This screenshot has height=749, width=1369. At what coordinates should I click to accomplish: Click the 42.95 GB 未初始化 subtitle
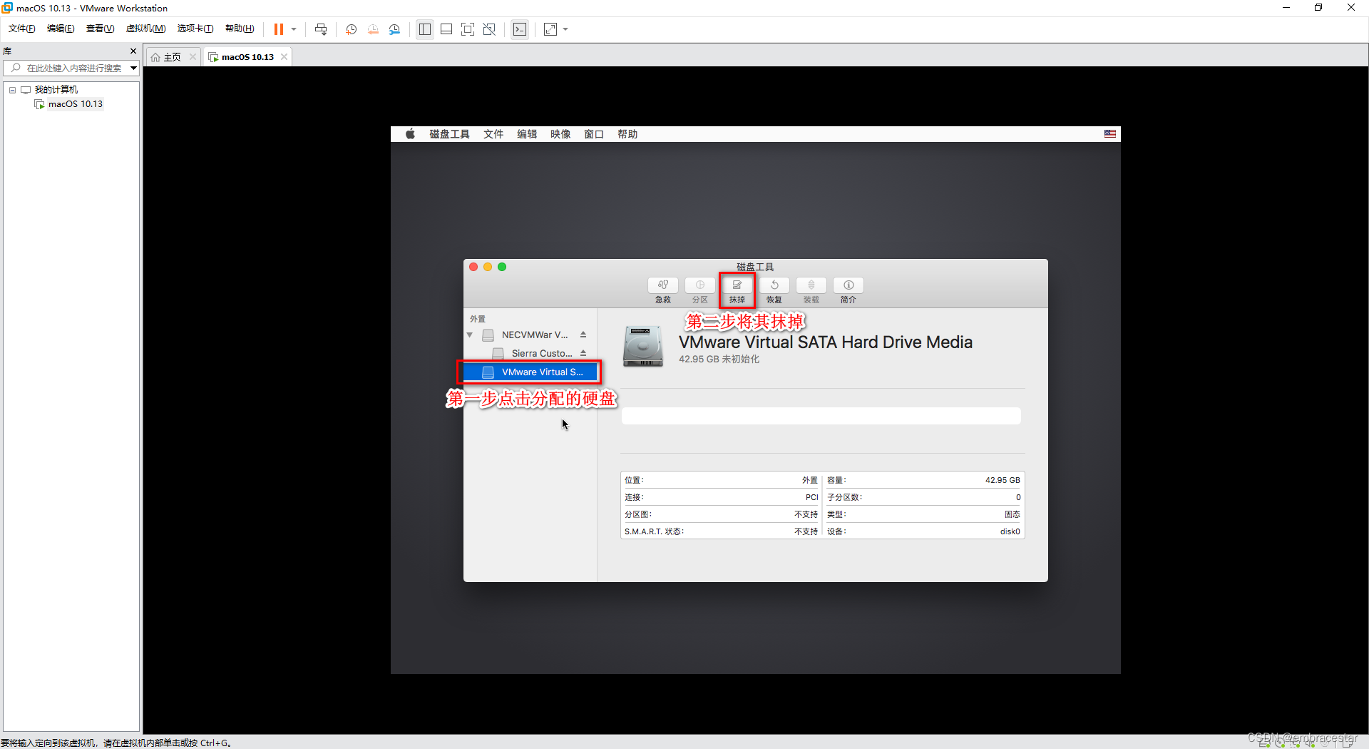pos(719,360)
